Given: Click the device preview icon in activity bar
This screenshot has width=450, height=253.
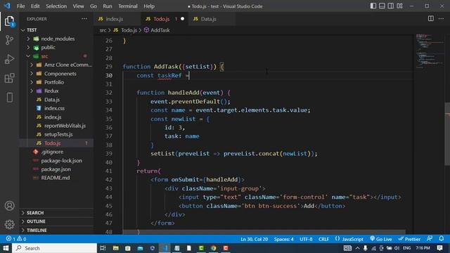Looking at the screenshot, I should [9, 97].
